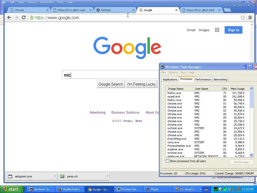
Task: Switch to Process Hacker taskbar button
Action: coord(128,189)
